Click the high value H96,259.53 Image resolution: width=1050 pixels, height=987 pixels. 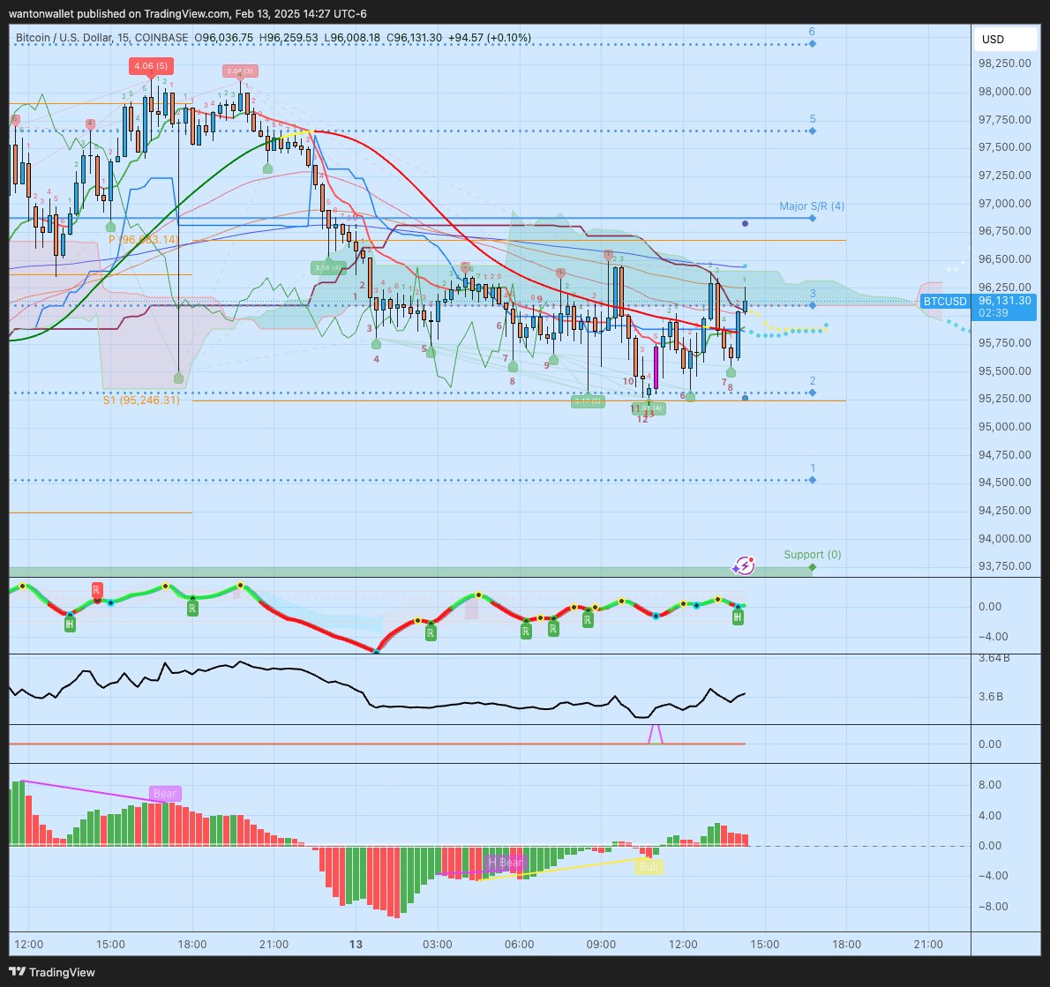click(x=289, y=38)
